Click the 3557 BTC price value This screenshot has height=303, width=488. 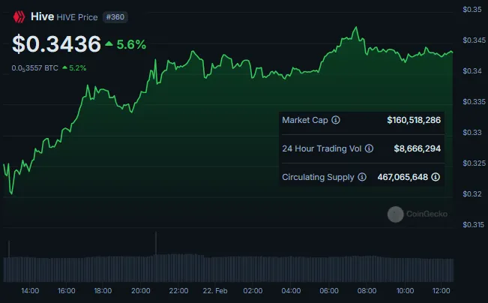point(34,68)
